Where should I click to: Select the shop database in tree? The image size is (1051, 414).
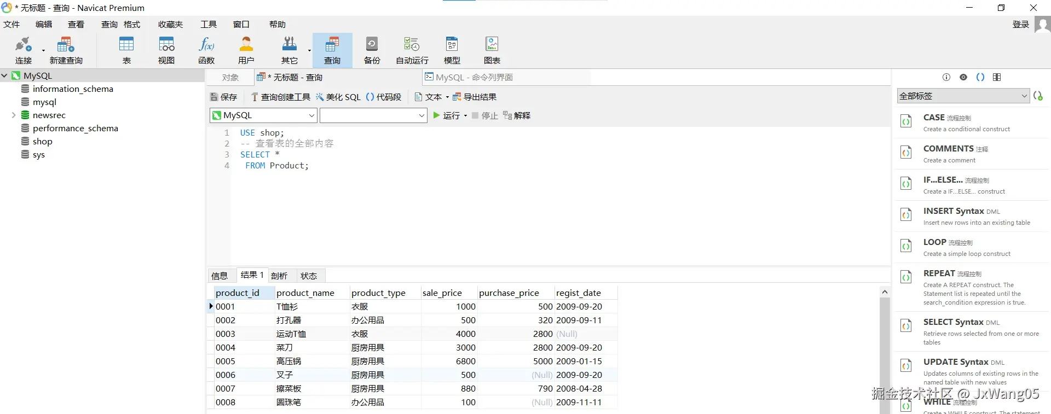coord(42,142)
